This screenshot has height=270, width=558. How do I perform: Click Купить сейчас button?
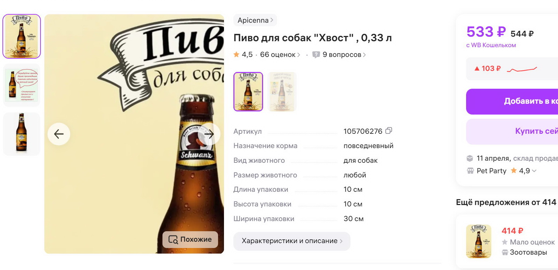click(512, 131)
